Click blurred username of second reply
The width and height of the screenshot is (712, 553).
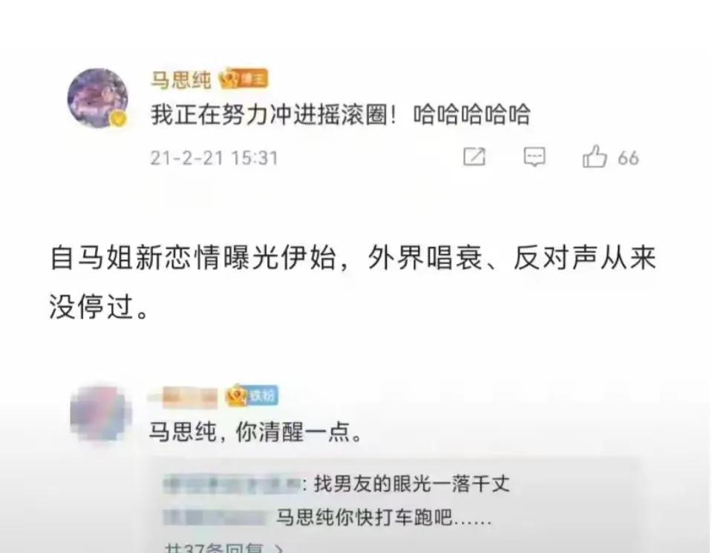(x=215, y=517)
